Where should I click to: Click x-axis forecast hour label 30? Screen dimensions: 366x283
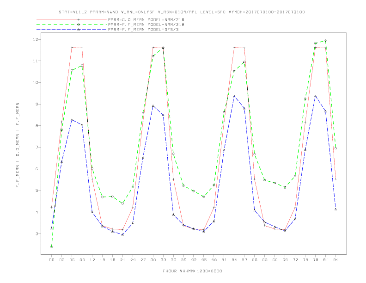[x=153, y=260]
